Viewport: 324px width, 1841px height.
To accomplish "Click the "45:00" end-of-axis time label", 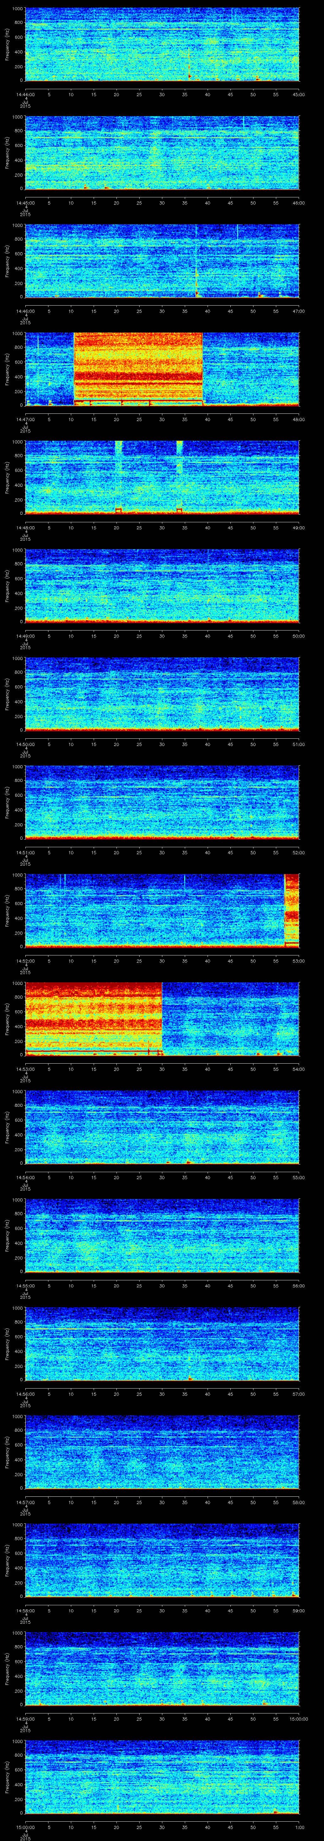I will click(x=298, y=94).
